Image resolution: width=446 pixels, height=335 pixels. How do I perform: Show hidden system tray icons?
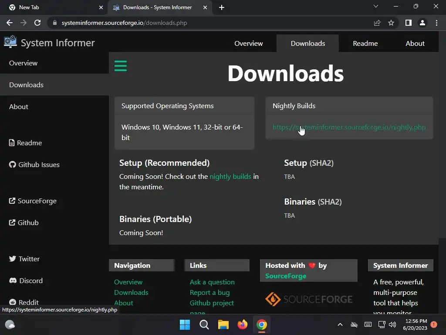click(x=340, y=325)
